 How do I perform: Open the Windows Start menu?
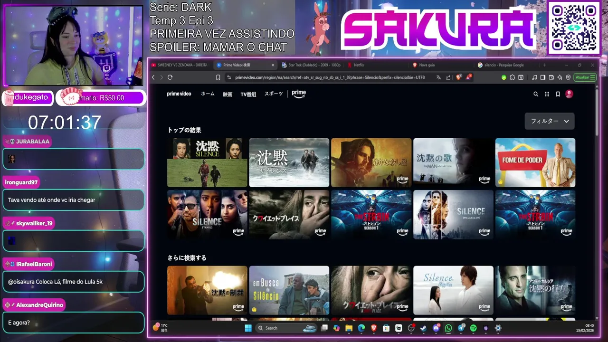[248, 328]
